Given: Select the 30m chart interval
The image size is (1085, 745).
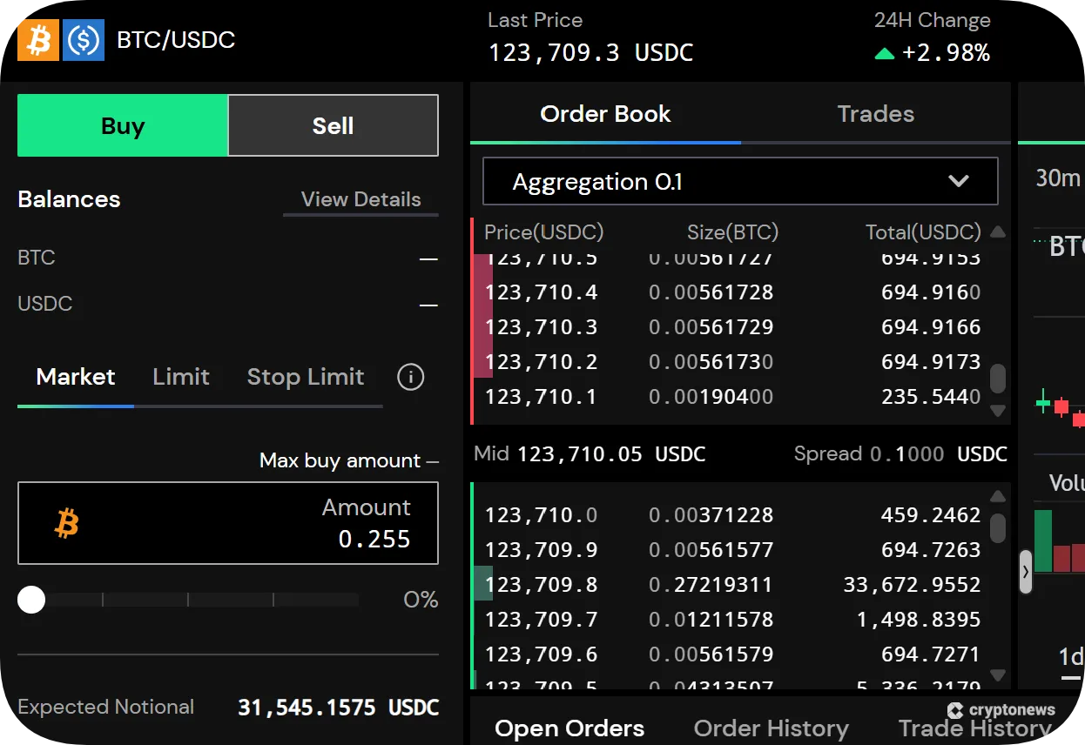Looking at the screenshot, I should (1057, 178).
